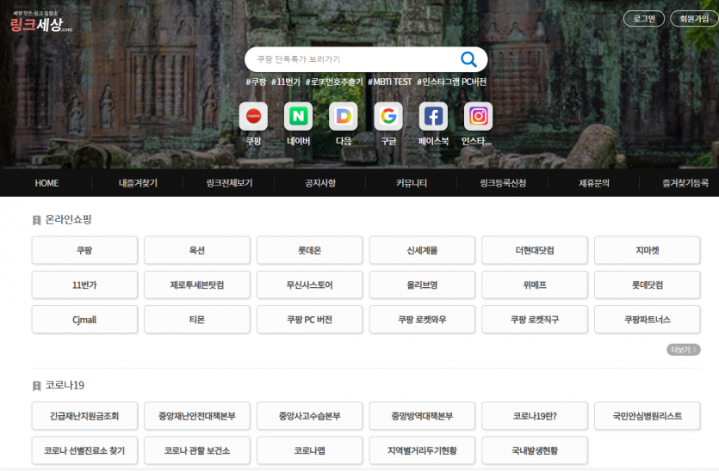The width and height of the screenshot is (719, 471).
Task: Click the 코로나맵 button
Action: pyautogui.click(x=309, y=451)
